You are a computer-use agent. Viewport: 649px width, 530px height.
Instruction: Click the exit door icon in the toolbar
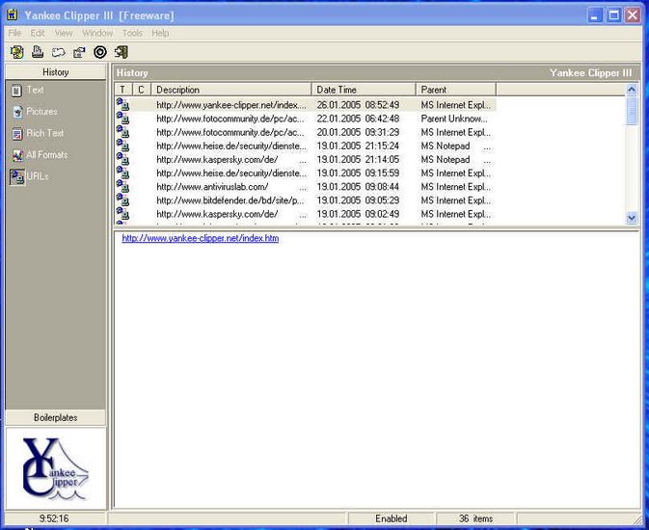121,52
